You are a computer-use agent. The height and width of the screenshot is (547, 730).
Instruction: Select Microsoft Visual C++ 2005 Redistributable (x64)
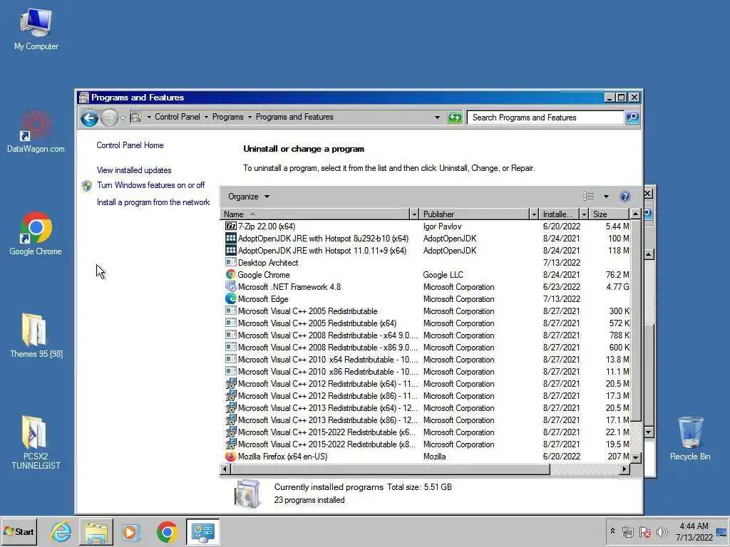(x=425, y=323)
